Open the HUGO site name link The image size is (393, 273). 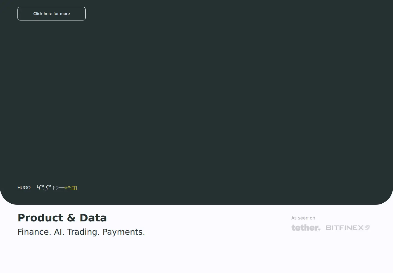pos(24,188)
